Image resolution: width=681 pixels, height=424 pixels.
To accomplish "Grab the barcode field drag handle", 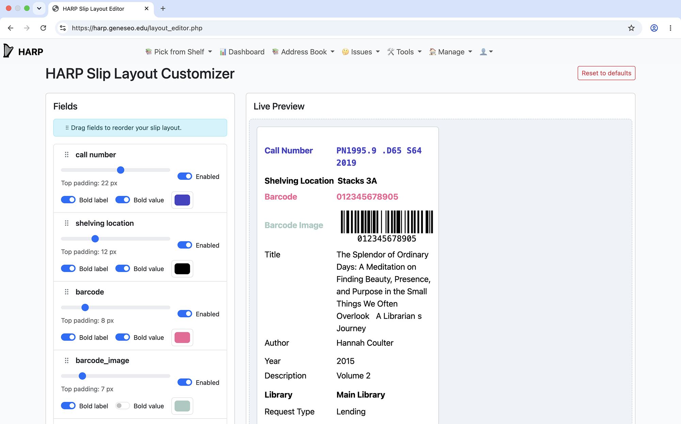I will coord(67,292).
